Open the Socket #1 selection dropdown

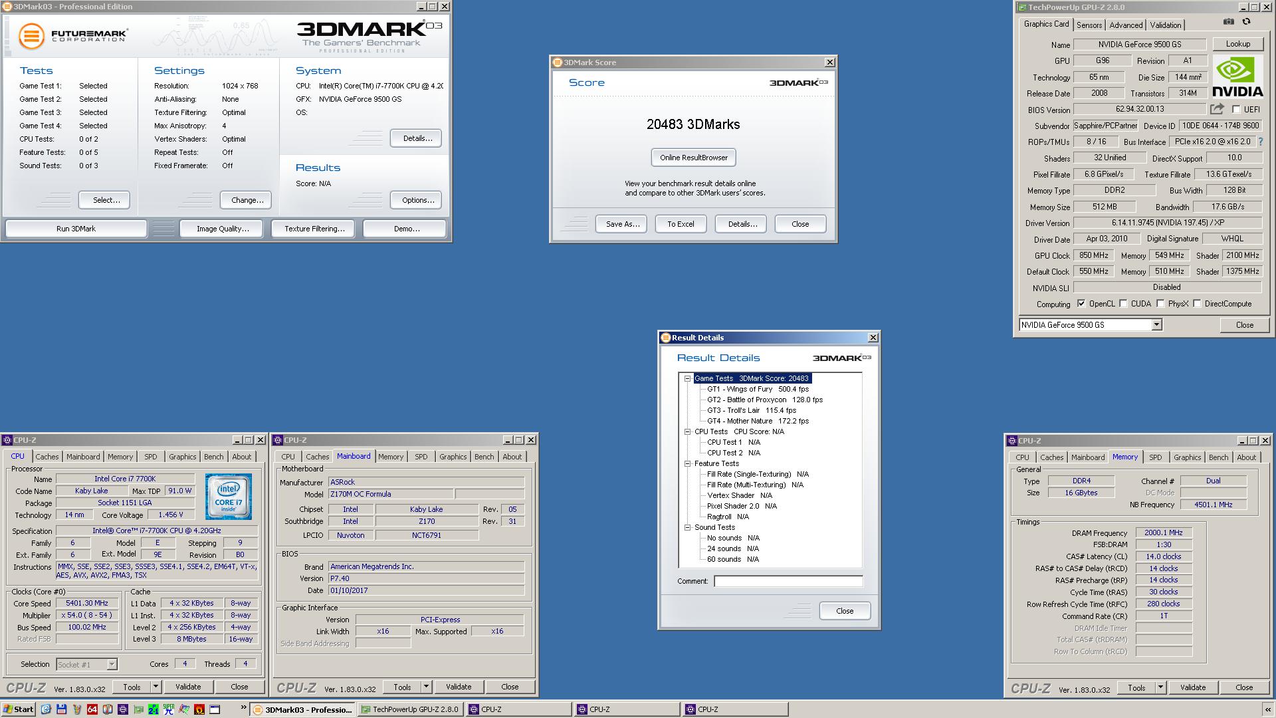[x=112, y=664]
